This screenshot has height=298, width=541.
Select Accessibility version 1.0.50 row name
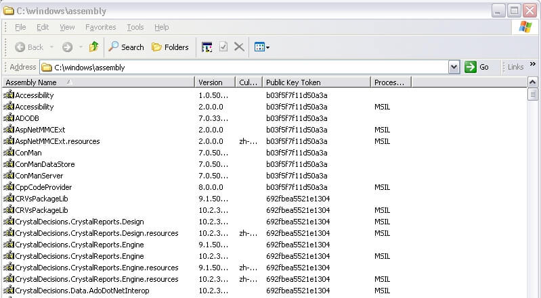[x=35, y=95]
